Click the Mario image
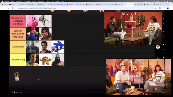The width and height of the screenshot is (173, 97). pos(32,34)
